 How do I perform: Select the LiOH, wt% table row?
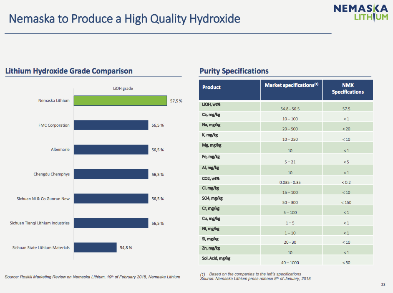[x=286, y=106]
